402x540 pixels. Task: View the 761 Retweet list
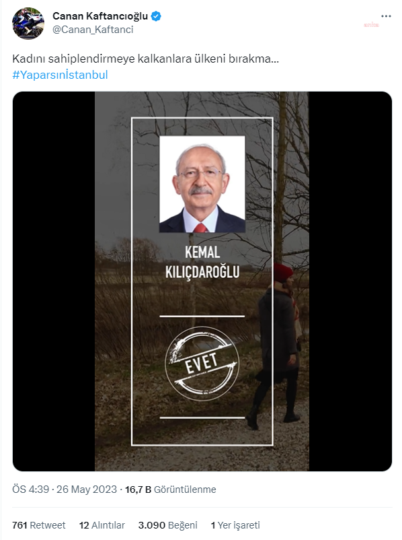click(38, 525)
